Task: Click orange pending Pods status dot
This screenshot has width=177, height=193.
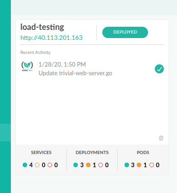Action: click(139, 165)
